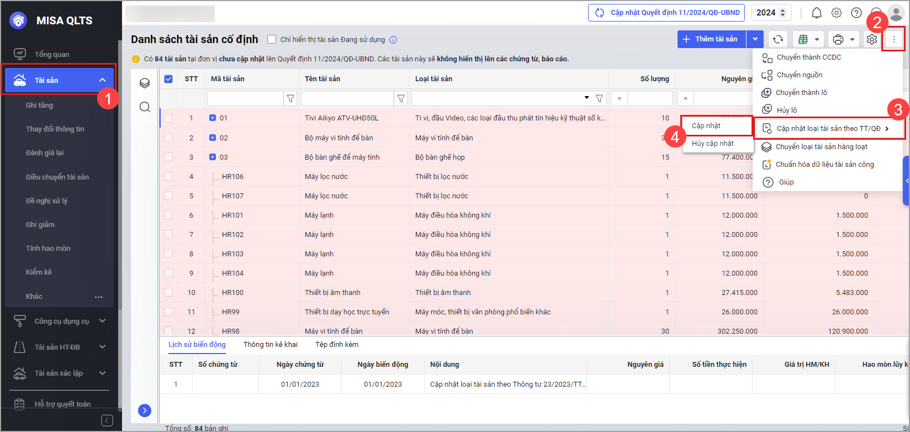Image resolution: width=910 pixels, height=432 pixels.
Task: Open the Thêm tài sản dropdown arrow
Action: click(x=755, y=39)
